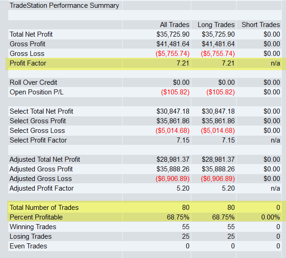Screen dimensions: 286x258
Task: Select the Adjusted Profit Factor 5.20 All Trades cell
Action: pos(183,188)
